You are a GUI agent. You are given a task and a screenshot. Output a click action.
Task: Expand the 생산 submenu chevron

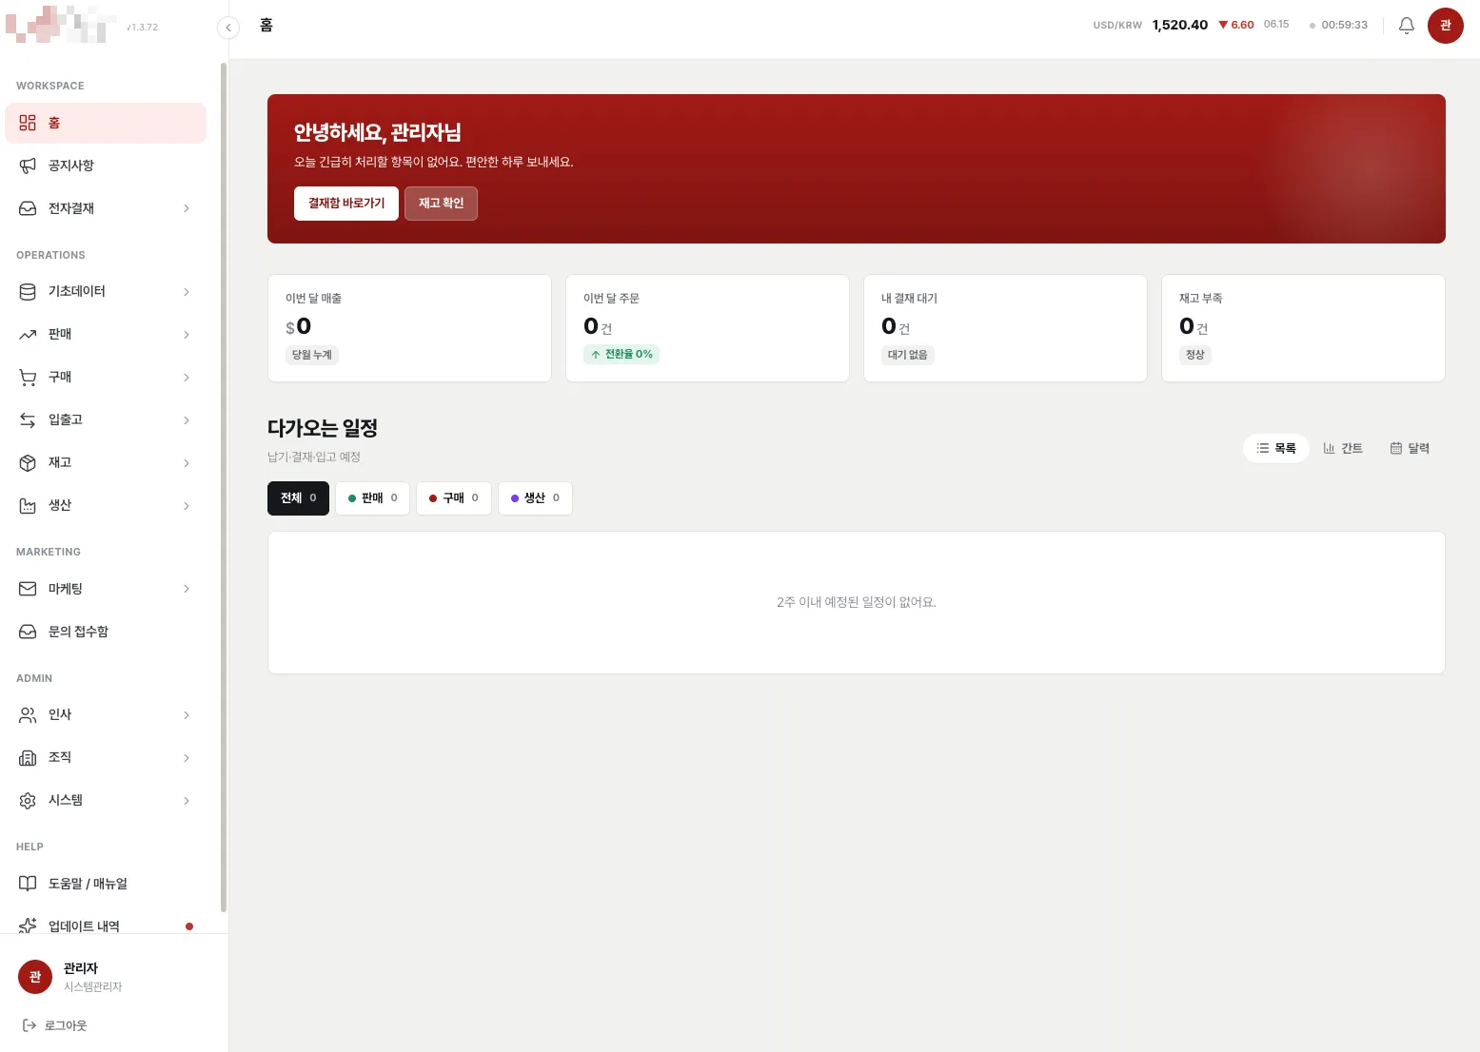point(187,506)
